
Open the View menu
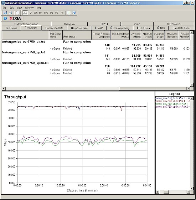coord(19,7)
